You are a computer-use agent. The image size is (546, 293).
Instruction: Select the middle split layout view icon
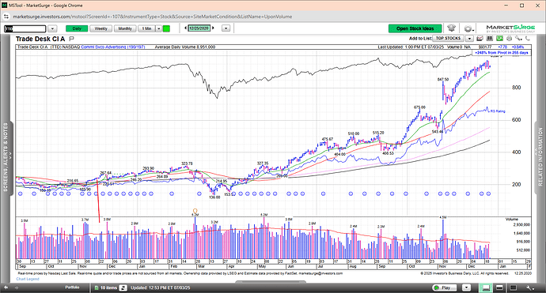point(499,287)
